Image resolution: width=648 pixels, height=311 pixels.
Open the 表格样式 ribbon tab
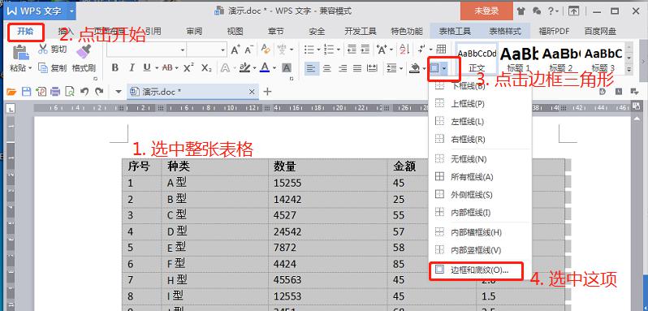[505, 32]
